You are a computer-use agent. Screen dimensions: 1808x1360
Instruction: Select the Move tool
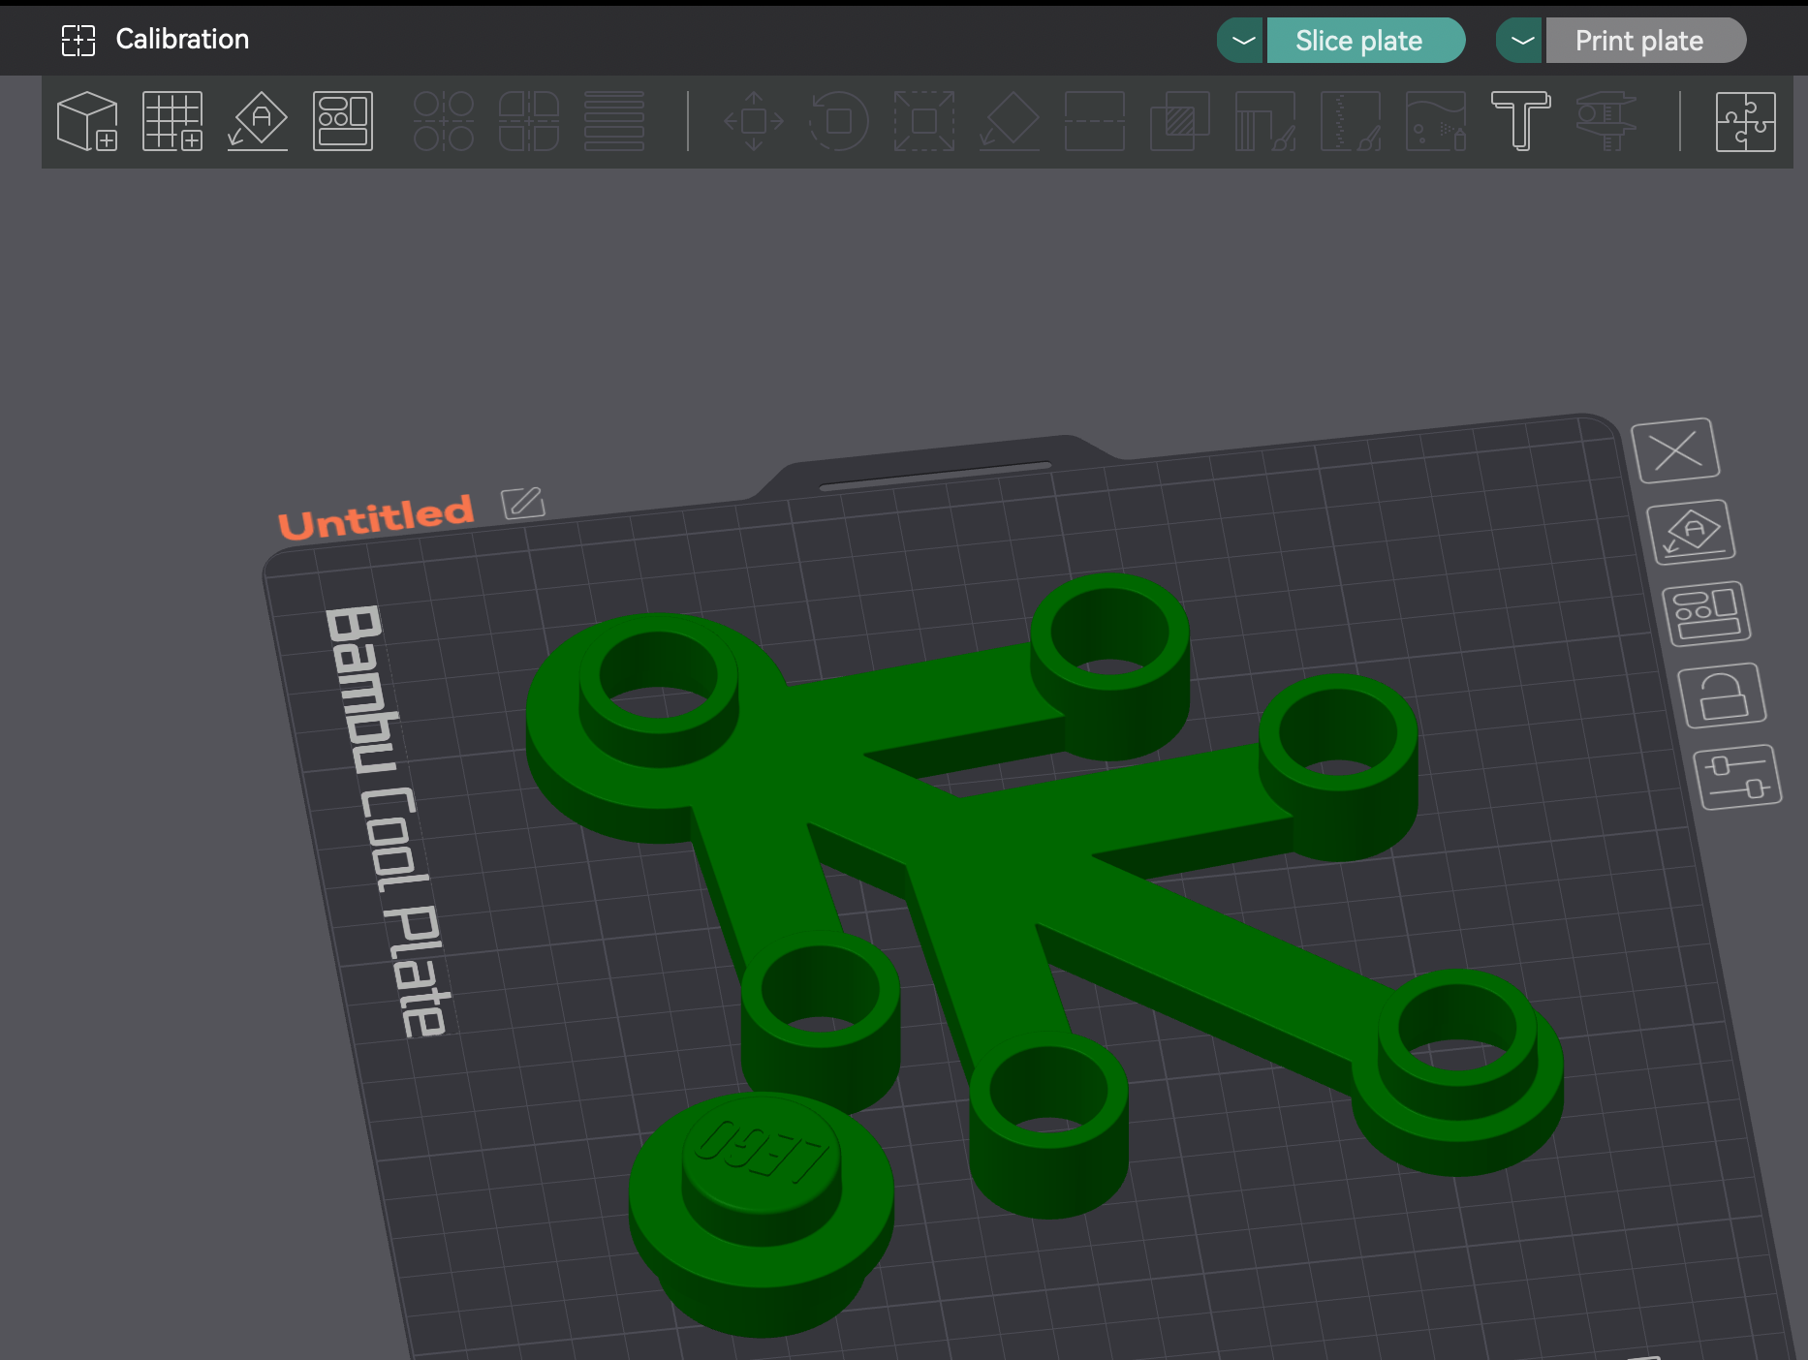tap(754, 121)
